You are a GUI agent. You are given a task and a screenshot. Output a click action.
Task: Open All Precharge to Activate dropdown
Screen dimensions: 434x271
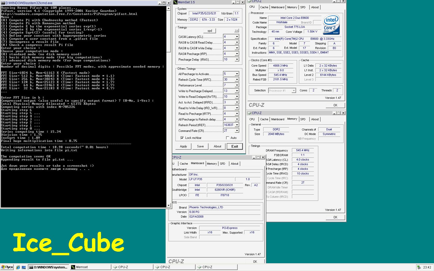(x=237, y=74)
